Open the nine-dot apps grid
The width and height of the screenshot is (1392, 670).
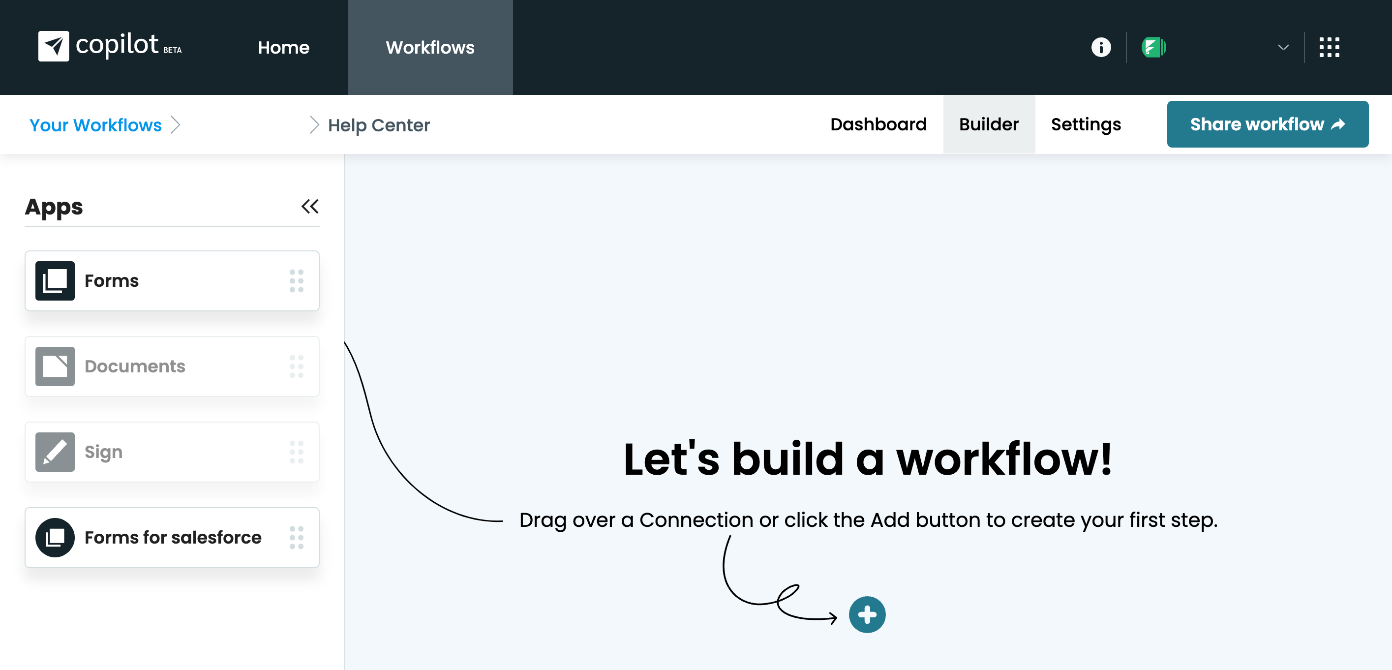click(1329, 47)
